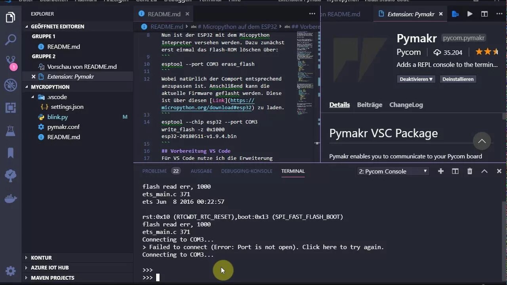
Task: Open the Search view in activity bar
Action: [11, 40]
